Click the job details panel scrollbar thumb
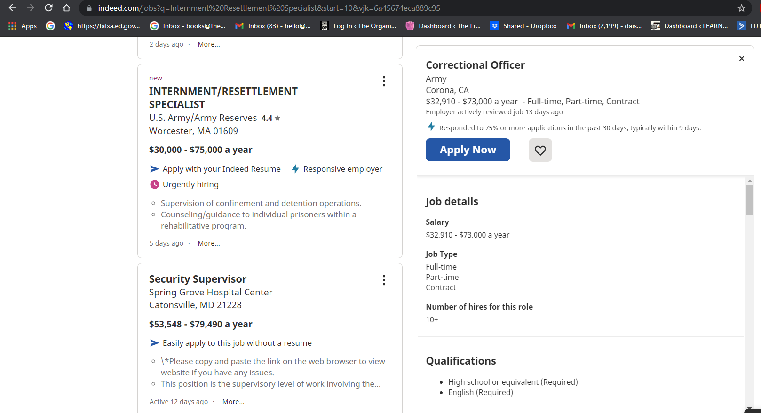Screen dimensions: 761x413 750,200
